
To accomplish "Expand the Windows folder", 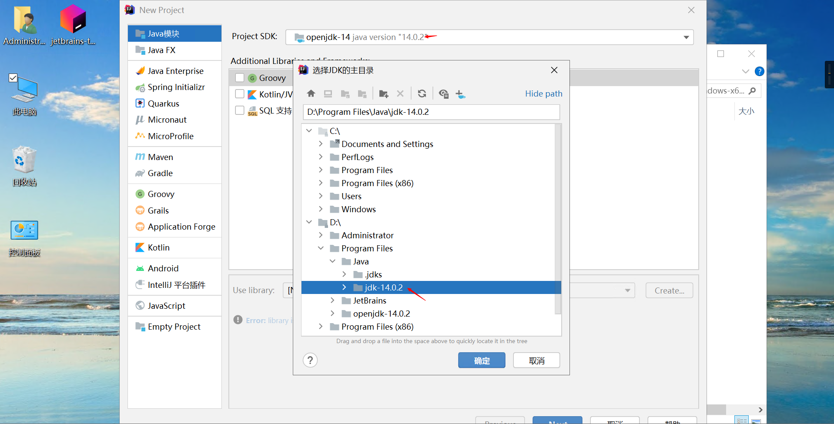I will click(x=321, y=209).
